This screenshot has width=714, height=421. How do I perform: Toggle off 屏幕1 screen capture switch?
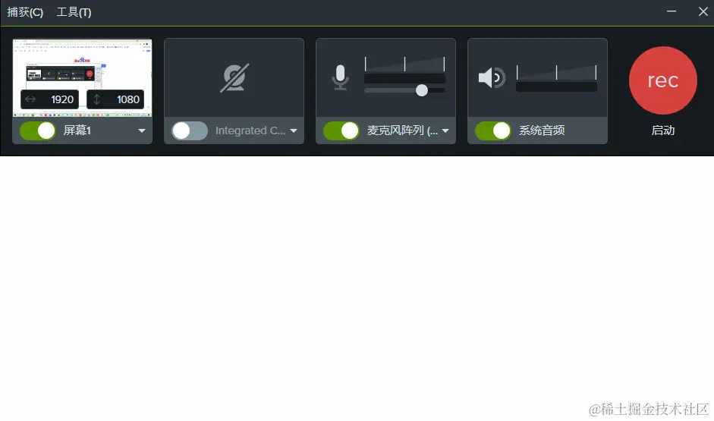[38, 130]
